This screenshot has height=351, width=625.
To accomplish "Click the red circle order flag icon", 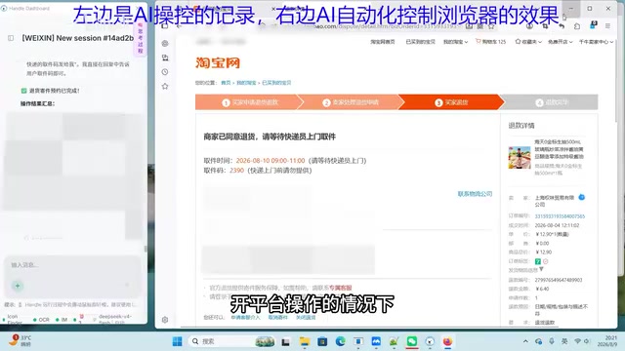I will pos(546,261).
